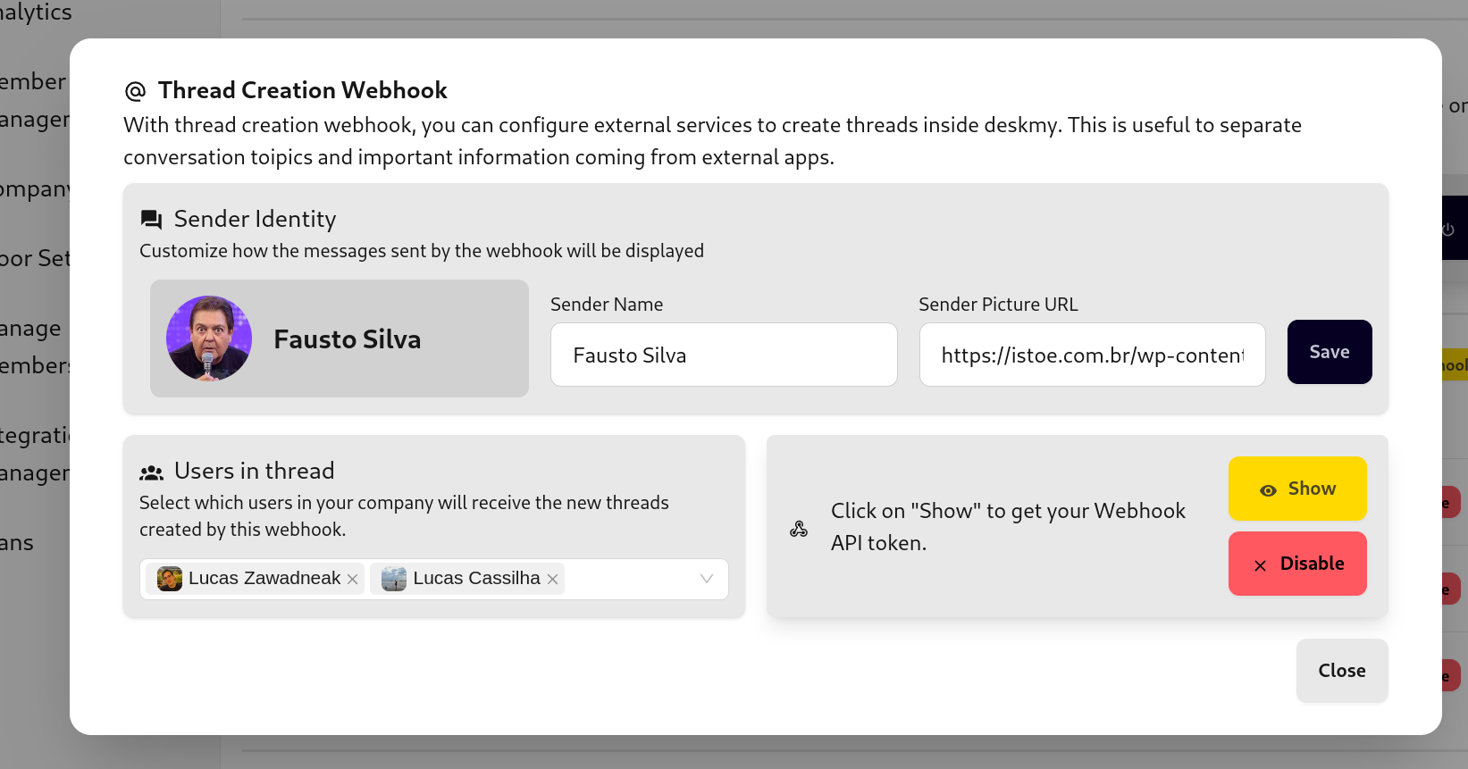Select the Fausto Silva preview card
This screenshot has width=1468, height=769.
click(340, 339)
